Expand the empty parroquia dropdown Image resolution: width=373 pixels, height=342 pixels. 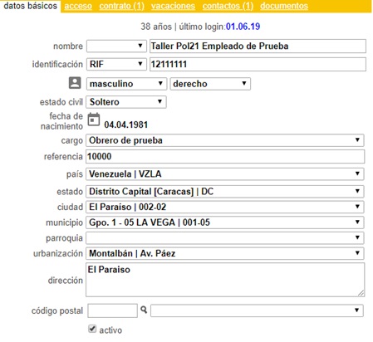[225, 237]
